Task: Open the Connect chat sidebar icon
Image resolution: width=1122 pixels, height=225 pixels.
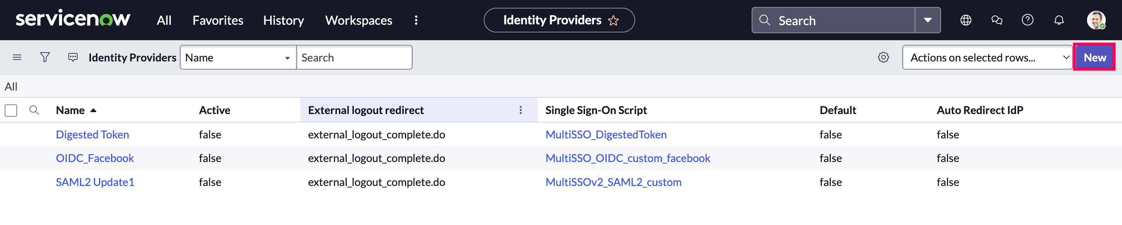Action: 997,20
